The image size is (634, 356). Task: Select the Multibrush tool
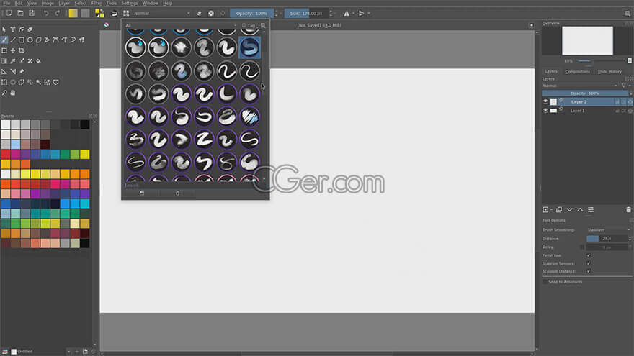pos(82,40)
